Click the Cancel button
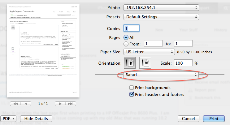Screen dimensions: 230x125 click(188, 119)
